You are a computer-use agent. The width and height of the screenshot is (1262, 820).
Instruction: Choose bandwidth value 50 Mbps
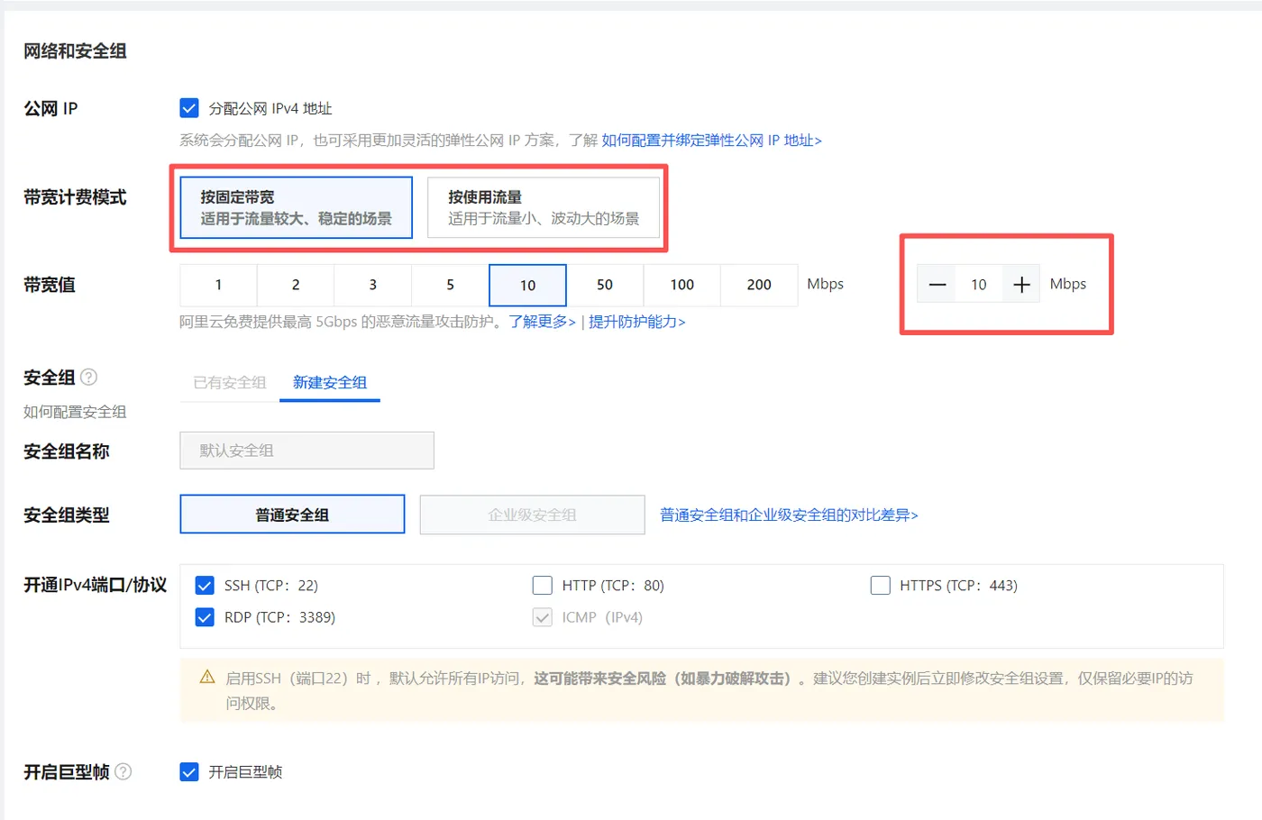605,285
